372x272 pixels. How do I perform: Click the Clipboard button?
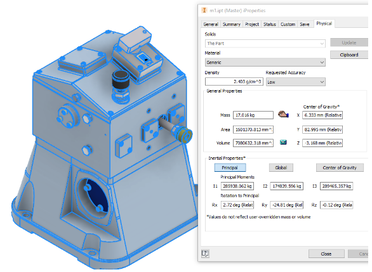click(x=349, y=55)
